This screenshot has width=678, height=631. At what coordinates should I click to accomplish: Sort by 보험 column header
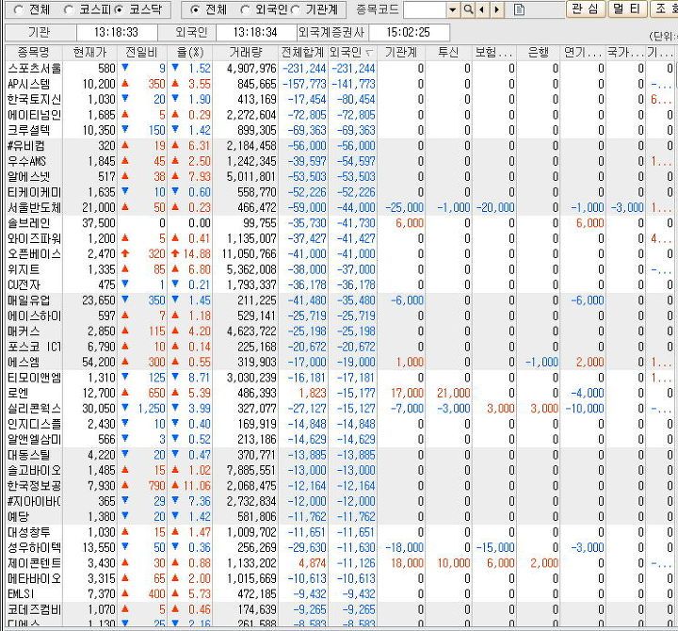tap(494, 53)
